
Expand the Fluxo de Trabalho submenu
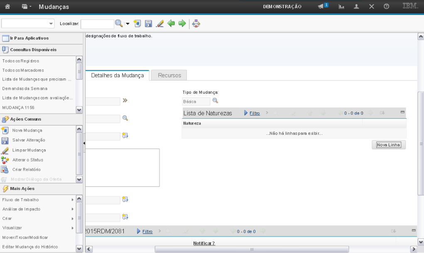[72, 200]
